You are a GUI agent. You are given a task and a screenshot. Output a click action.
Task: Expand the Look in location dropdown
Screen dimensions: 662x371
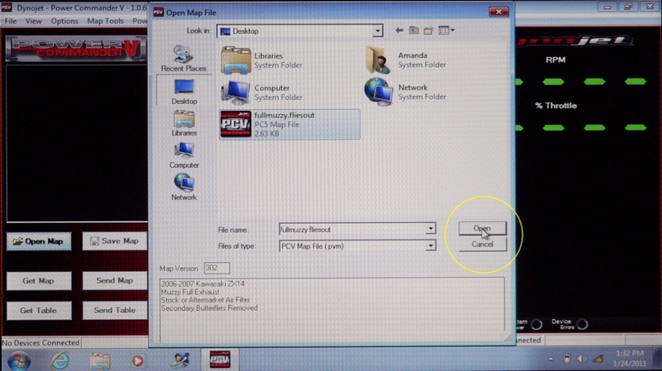(377, 31)
